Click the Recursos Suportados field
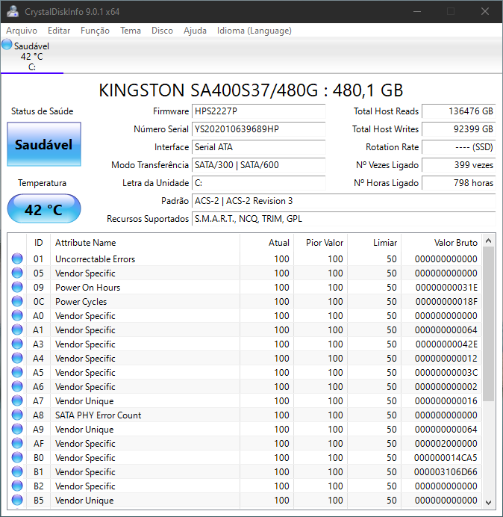Viewport: 503px width, 517px height. pos(343,219)
